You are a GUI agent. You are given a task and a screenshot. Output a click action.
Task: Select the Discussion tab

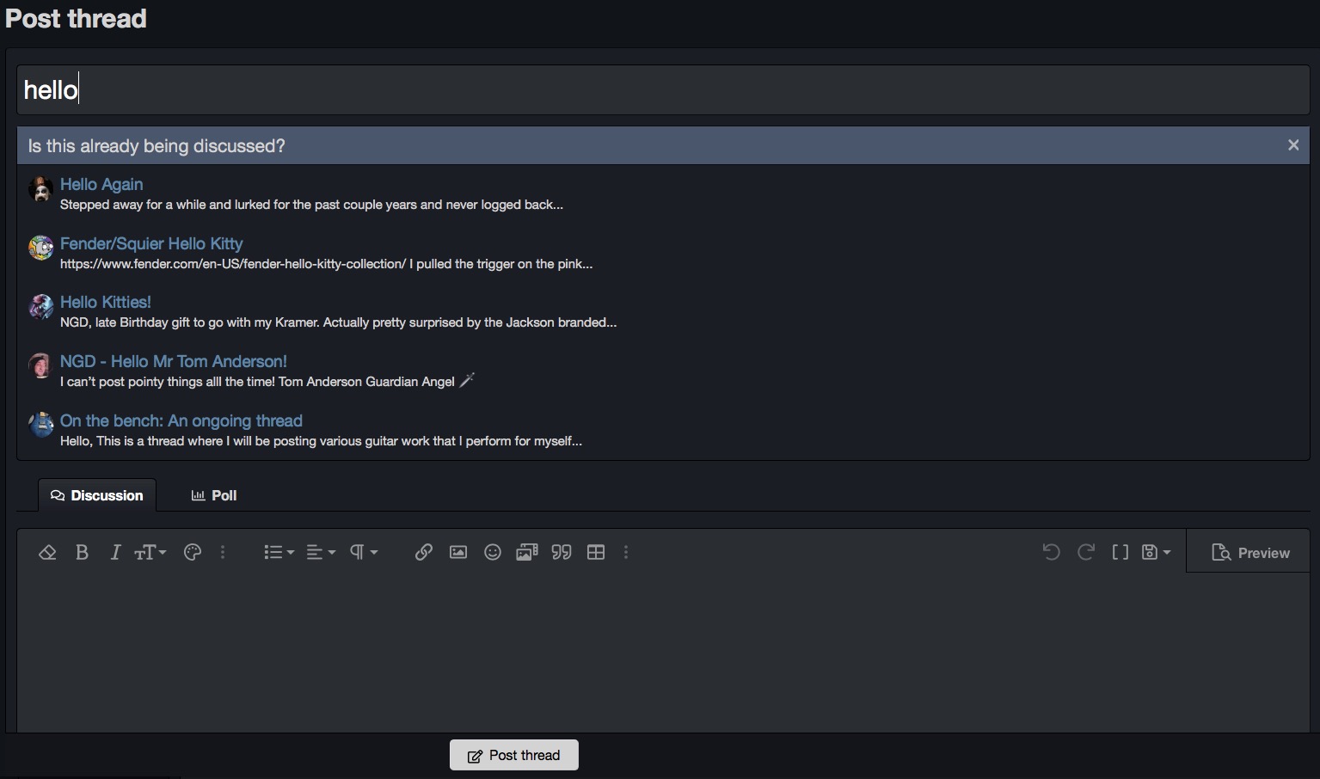point(97,495)
